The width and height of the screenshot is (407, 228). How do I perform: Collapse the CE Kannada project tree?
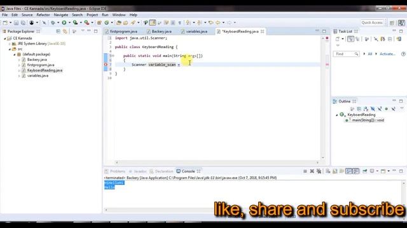tap(4, 39)
